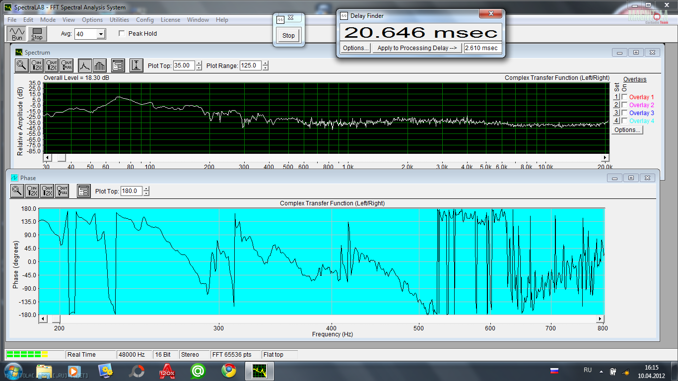
Task: Click Zoom Out 2X in Phase toolbar
Action: [48, 190]
